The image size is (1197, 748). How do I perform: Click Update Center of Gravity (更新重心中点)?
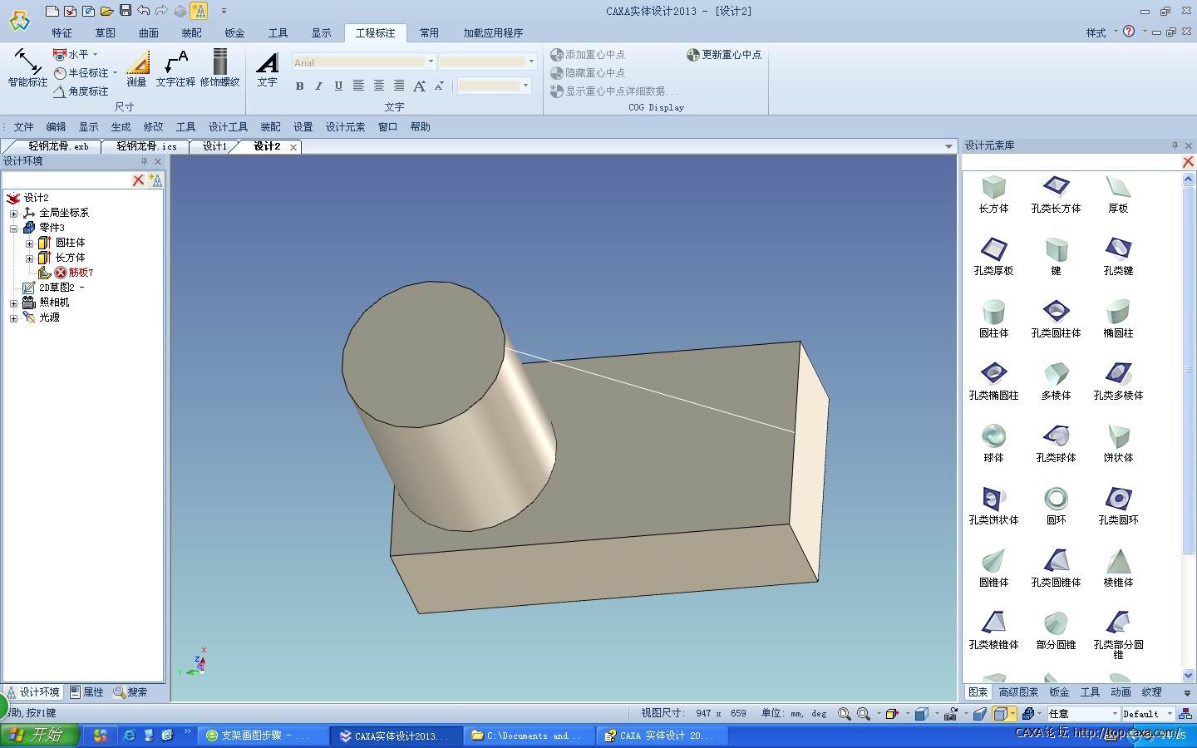point(724,55)
